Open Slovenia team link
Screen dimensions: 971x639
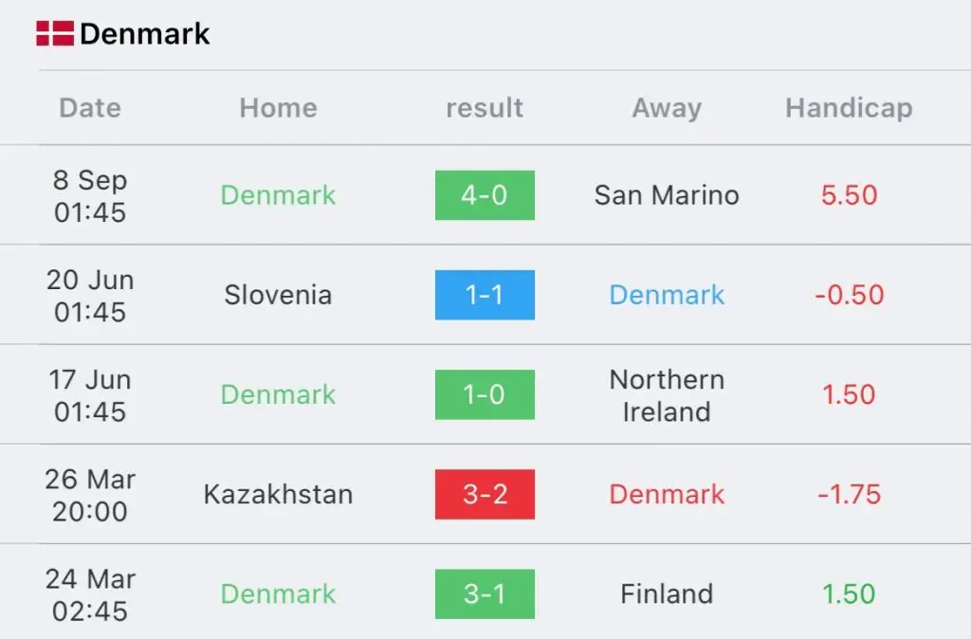(278, 295)
